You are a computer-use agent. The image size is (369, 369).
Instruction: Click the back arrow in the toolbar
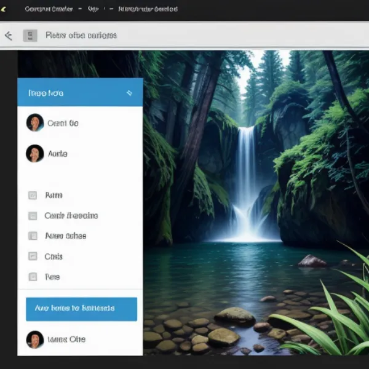coord(8,36)
